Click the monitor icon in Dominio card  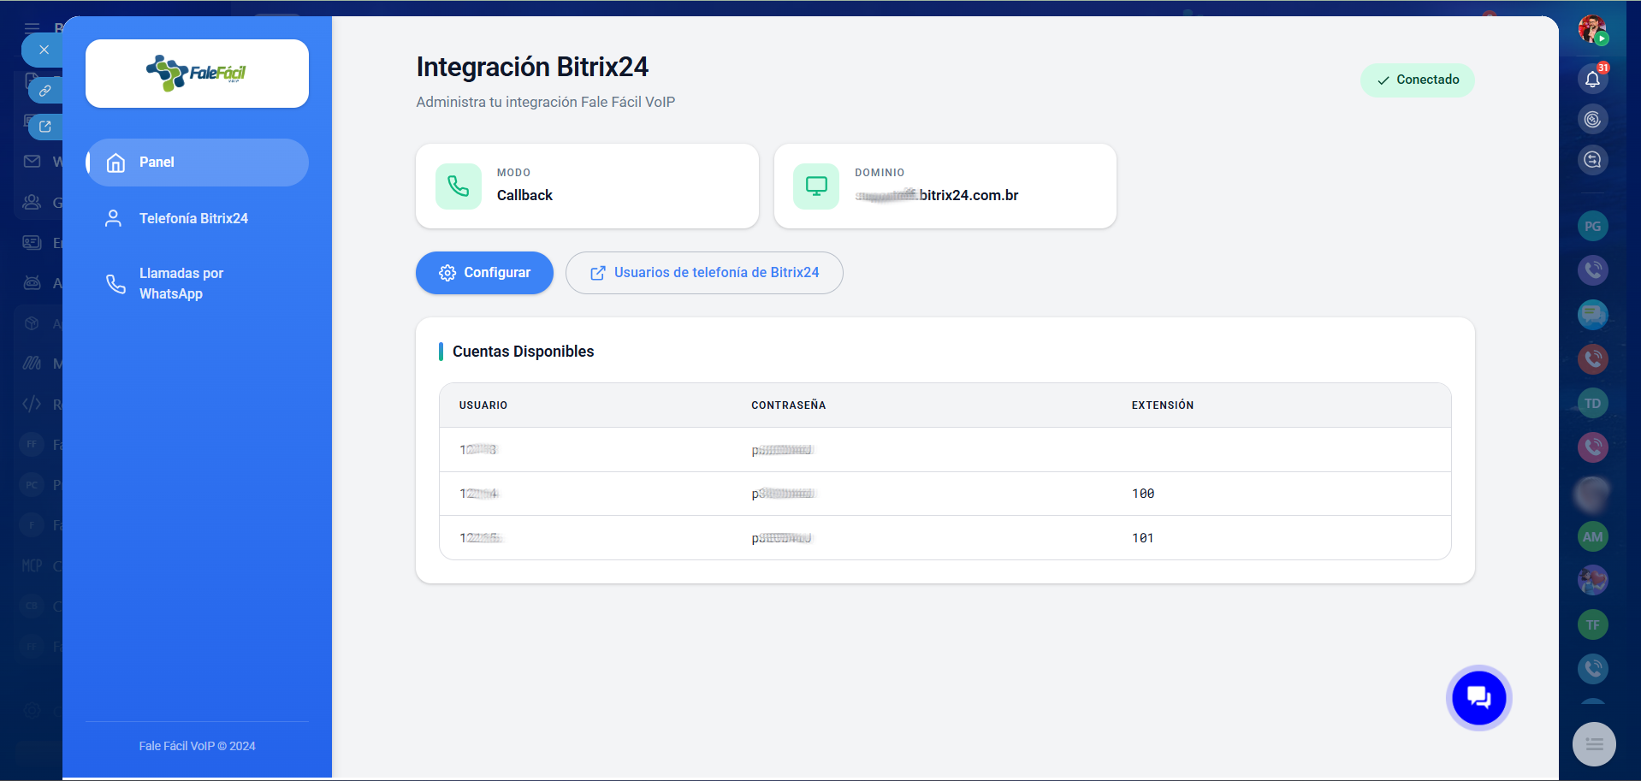[x=816, y=186]
